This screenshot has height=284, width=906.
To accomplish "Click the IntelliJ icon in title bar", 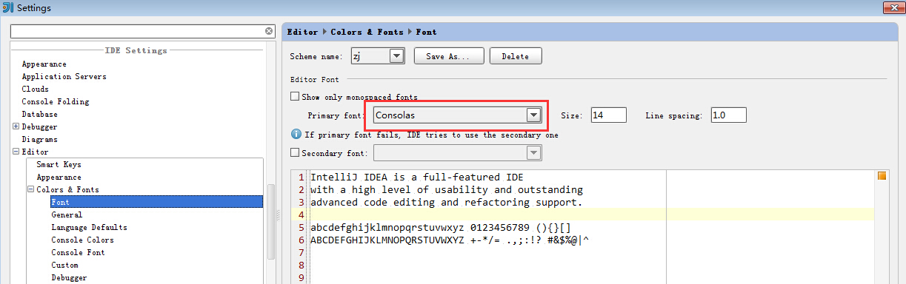I will click(x=8, y=7).
